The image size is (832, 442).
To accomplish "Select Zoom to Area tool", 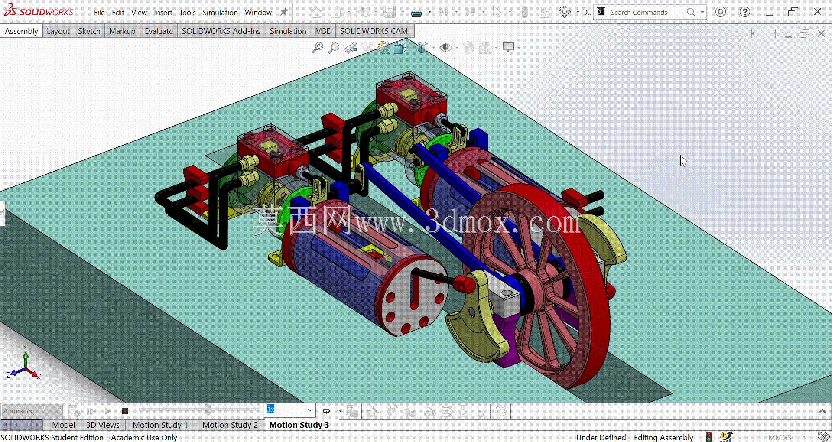I will point(334,48).
